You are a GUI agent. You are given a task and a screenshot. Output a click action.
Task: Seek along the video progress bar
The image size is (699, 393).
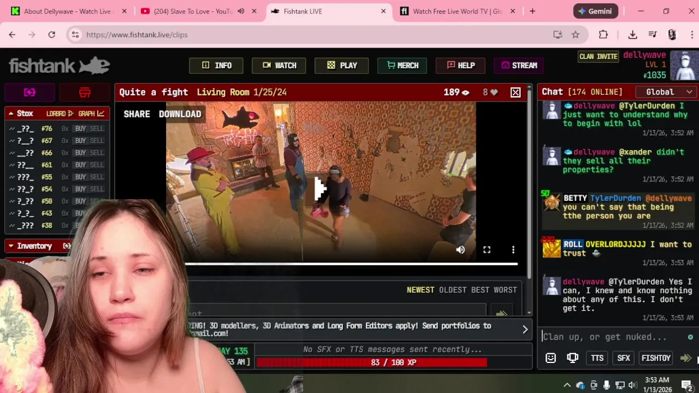tap(351, 264)
